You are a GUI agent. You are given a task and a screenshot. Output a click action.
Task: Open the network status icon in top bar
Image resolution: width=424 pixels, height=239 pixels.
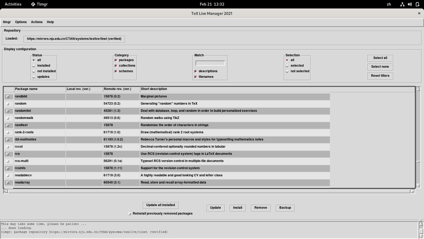click(402, 4)
